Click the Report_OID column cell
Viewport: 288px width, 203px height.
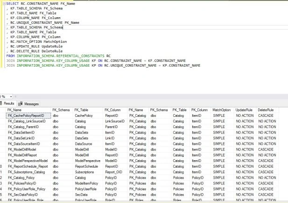pos(115,172)
